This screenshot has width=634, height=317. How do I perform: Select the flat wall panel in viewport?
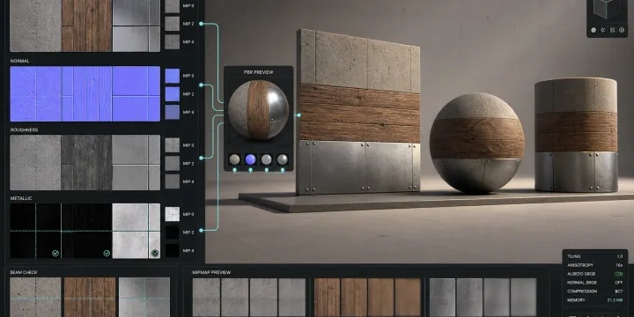358,112
